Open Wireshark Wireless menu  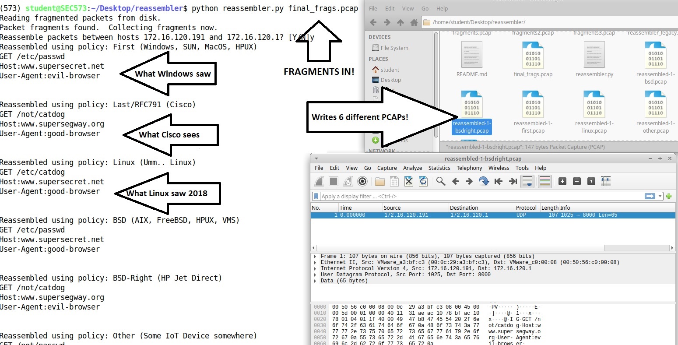499,168
